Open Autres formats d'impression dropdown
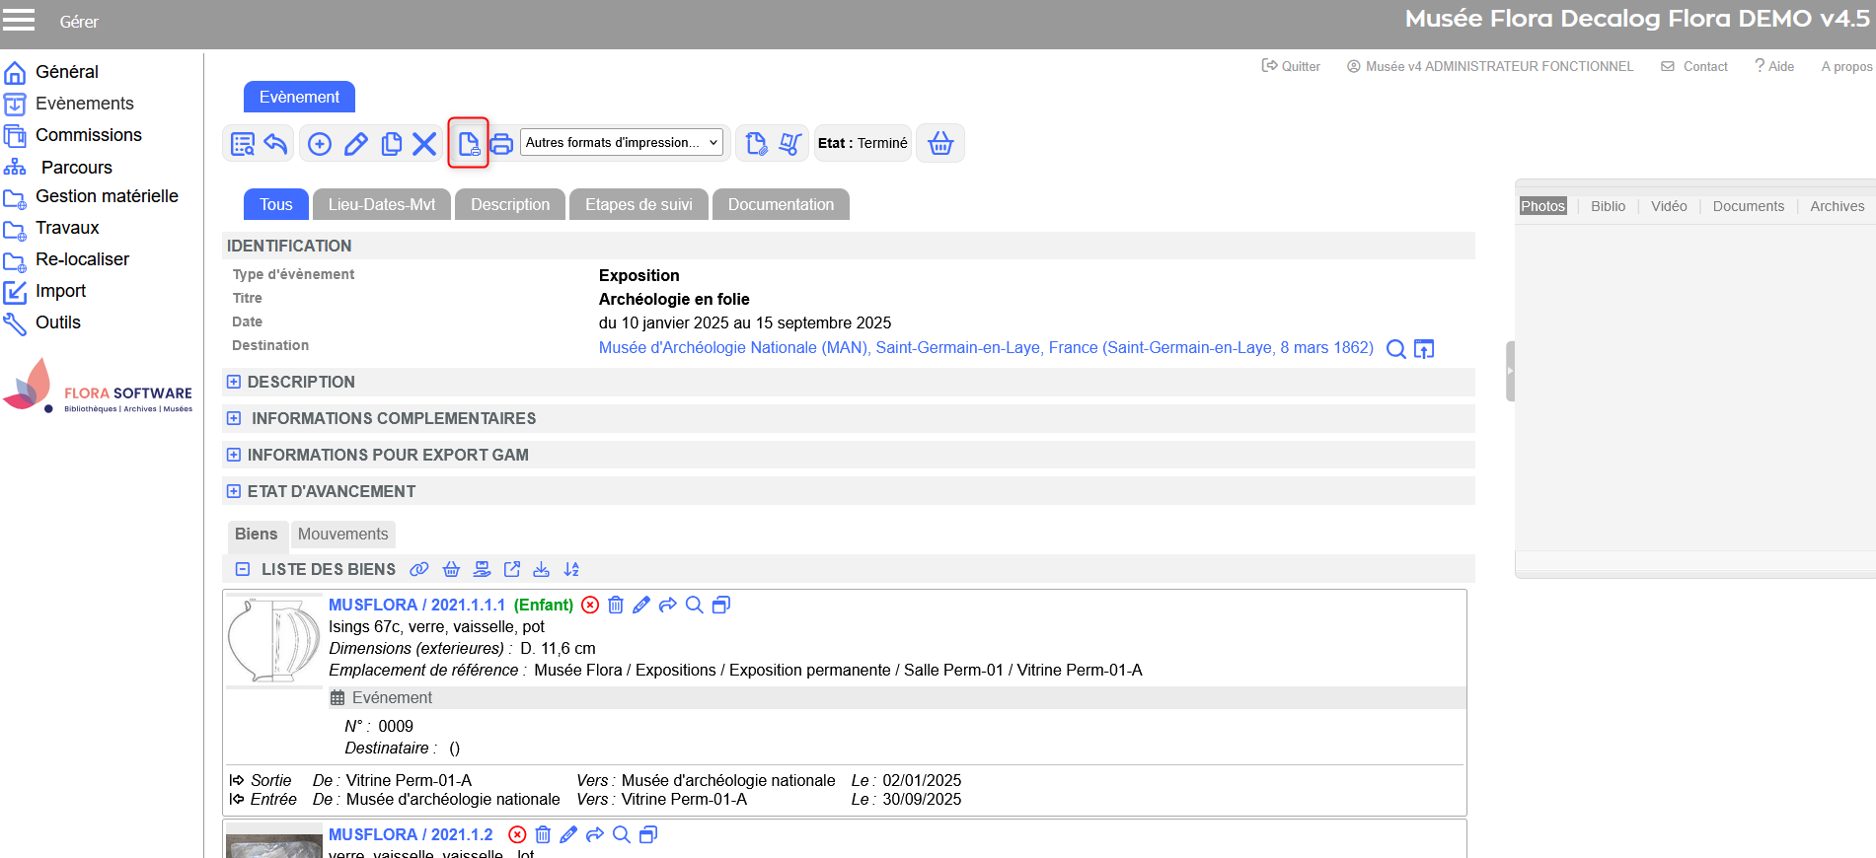Screen dimensions: 1876x858 click(621, 143)
